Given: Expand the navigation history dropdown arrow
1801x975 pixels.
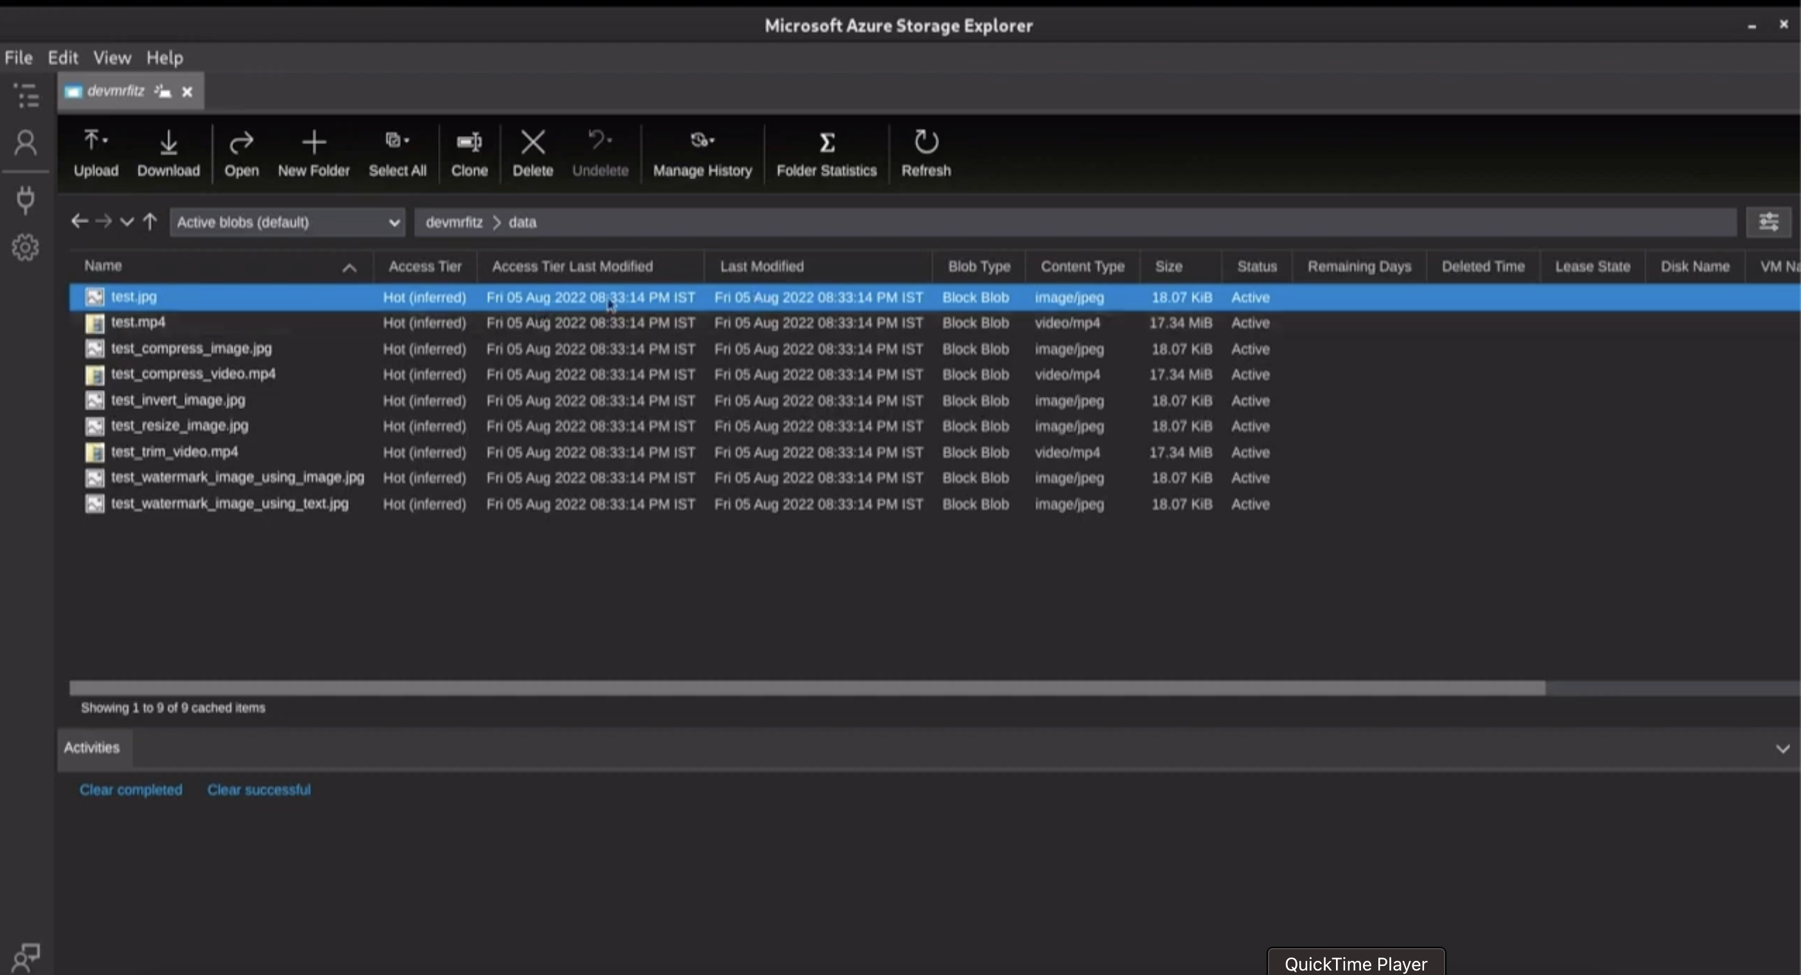Looking at the screenshot, I should (127, 222).
